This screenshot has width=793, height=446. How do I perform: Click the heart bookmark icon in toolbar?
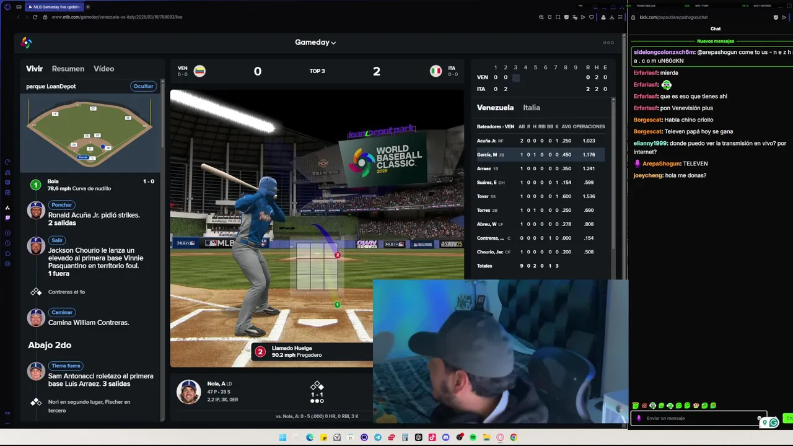point(591,17)
